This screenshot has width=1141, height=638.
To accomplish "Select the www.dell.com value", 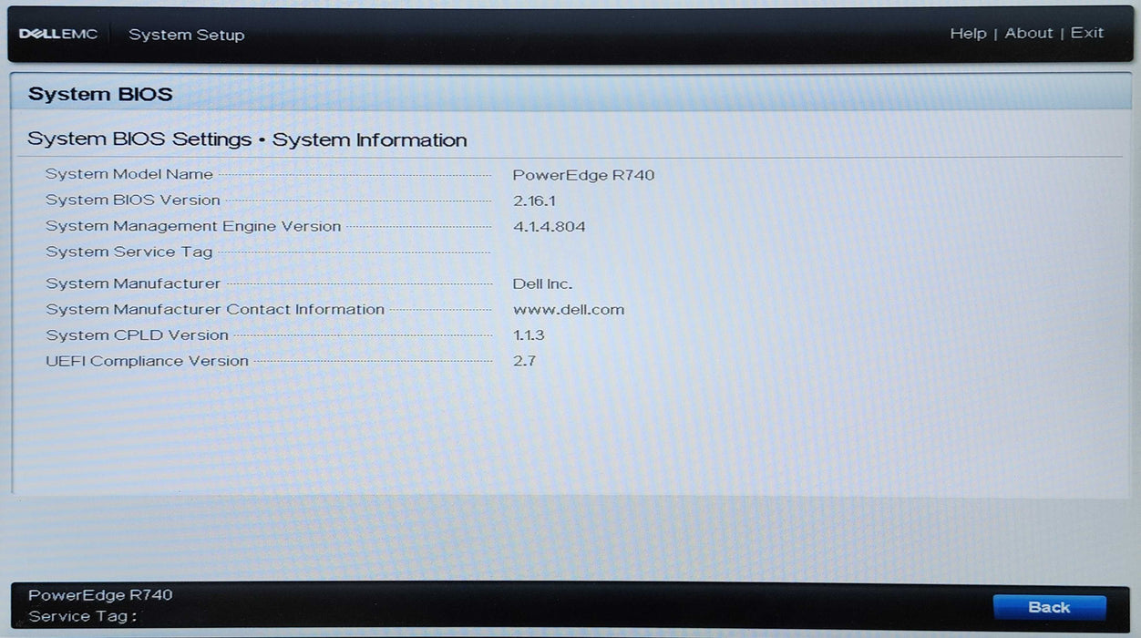I will coord(569,310).
